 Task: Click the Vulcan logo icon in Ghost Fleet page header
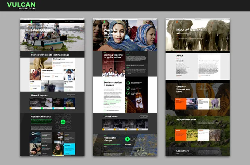tap(32, 22)
